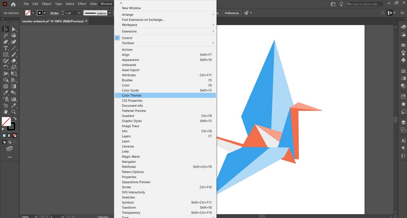Choose the Magic Wand tool
The width and height of the screenshot is (407, 218).
click(6, 36)
